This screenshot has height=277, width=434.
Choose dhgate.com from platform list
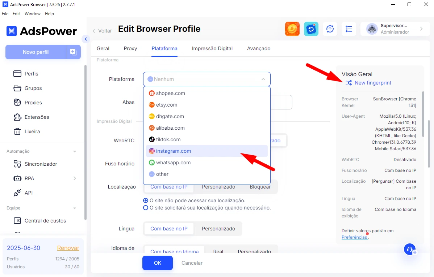coord(207,116)
